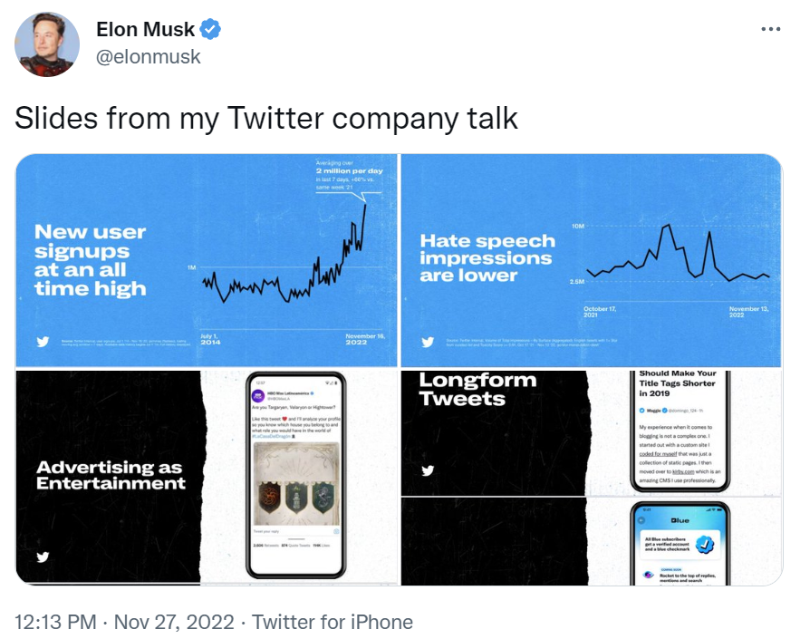The height and width of the screenshot is (639, 800).
Task: Click the Twitter bird on the signups slide
Action: coord(42,342)
